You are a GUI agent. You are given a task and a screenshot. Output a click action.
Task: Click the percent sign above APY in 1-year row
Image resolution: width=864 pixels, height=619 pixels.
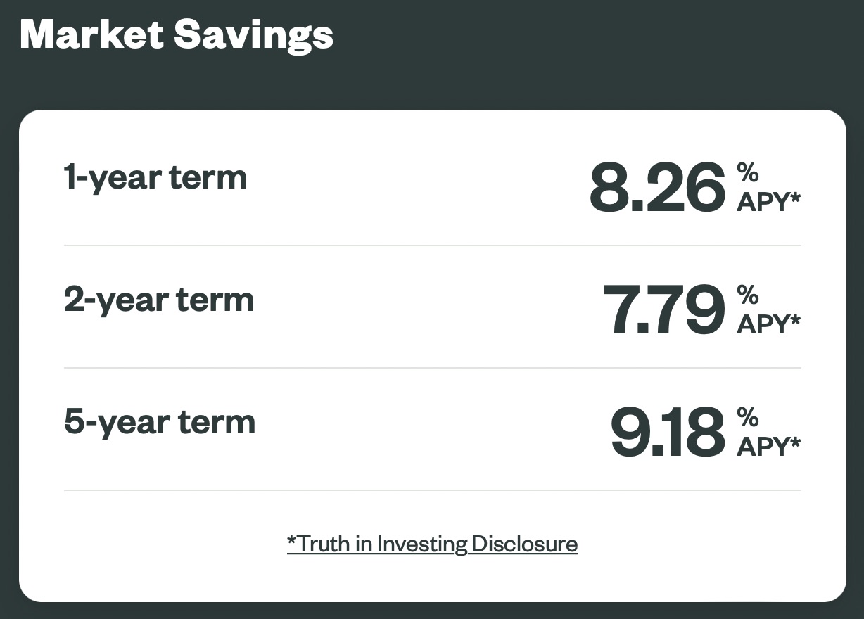pos(747,172)
